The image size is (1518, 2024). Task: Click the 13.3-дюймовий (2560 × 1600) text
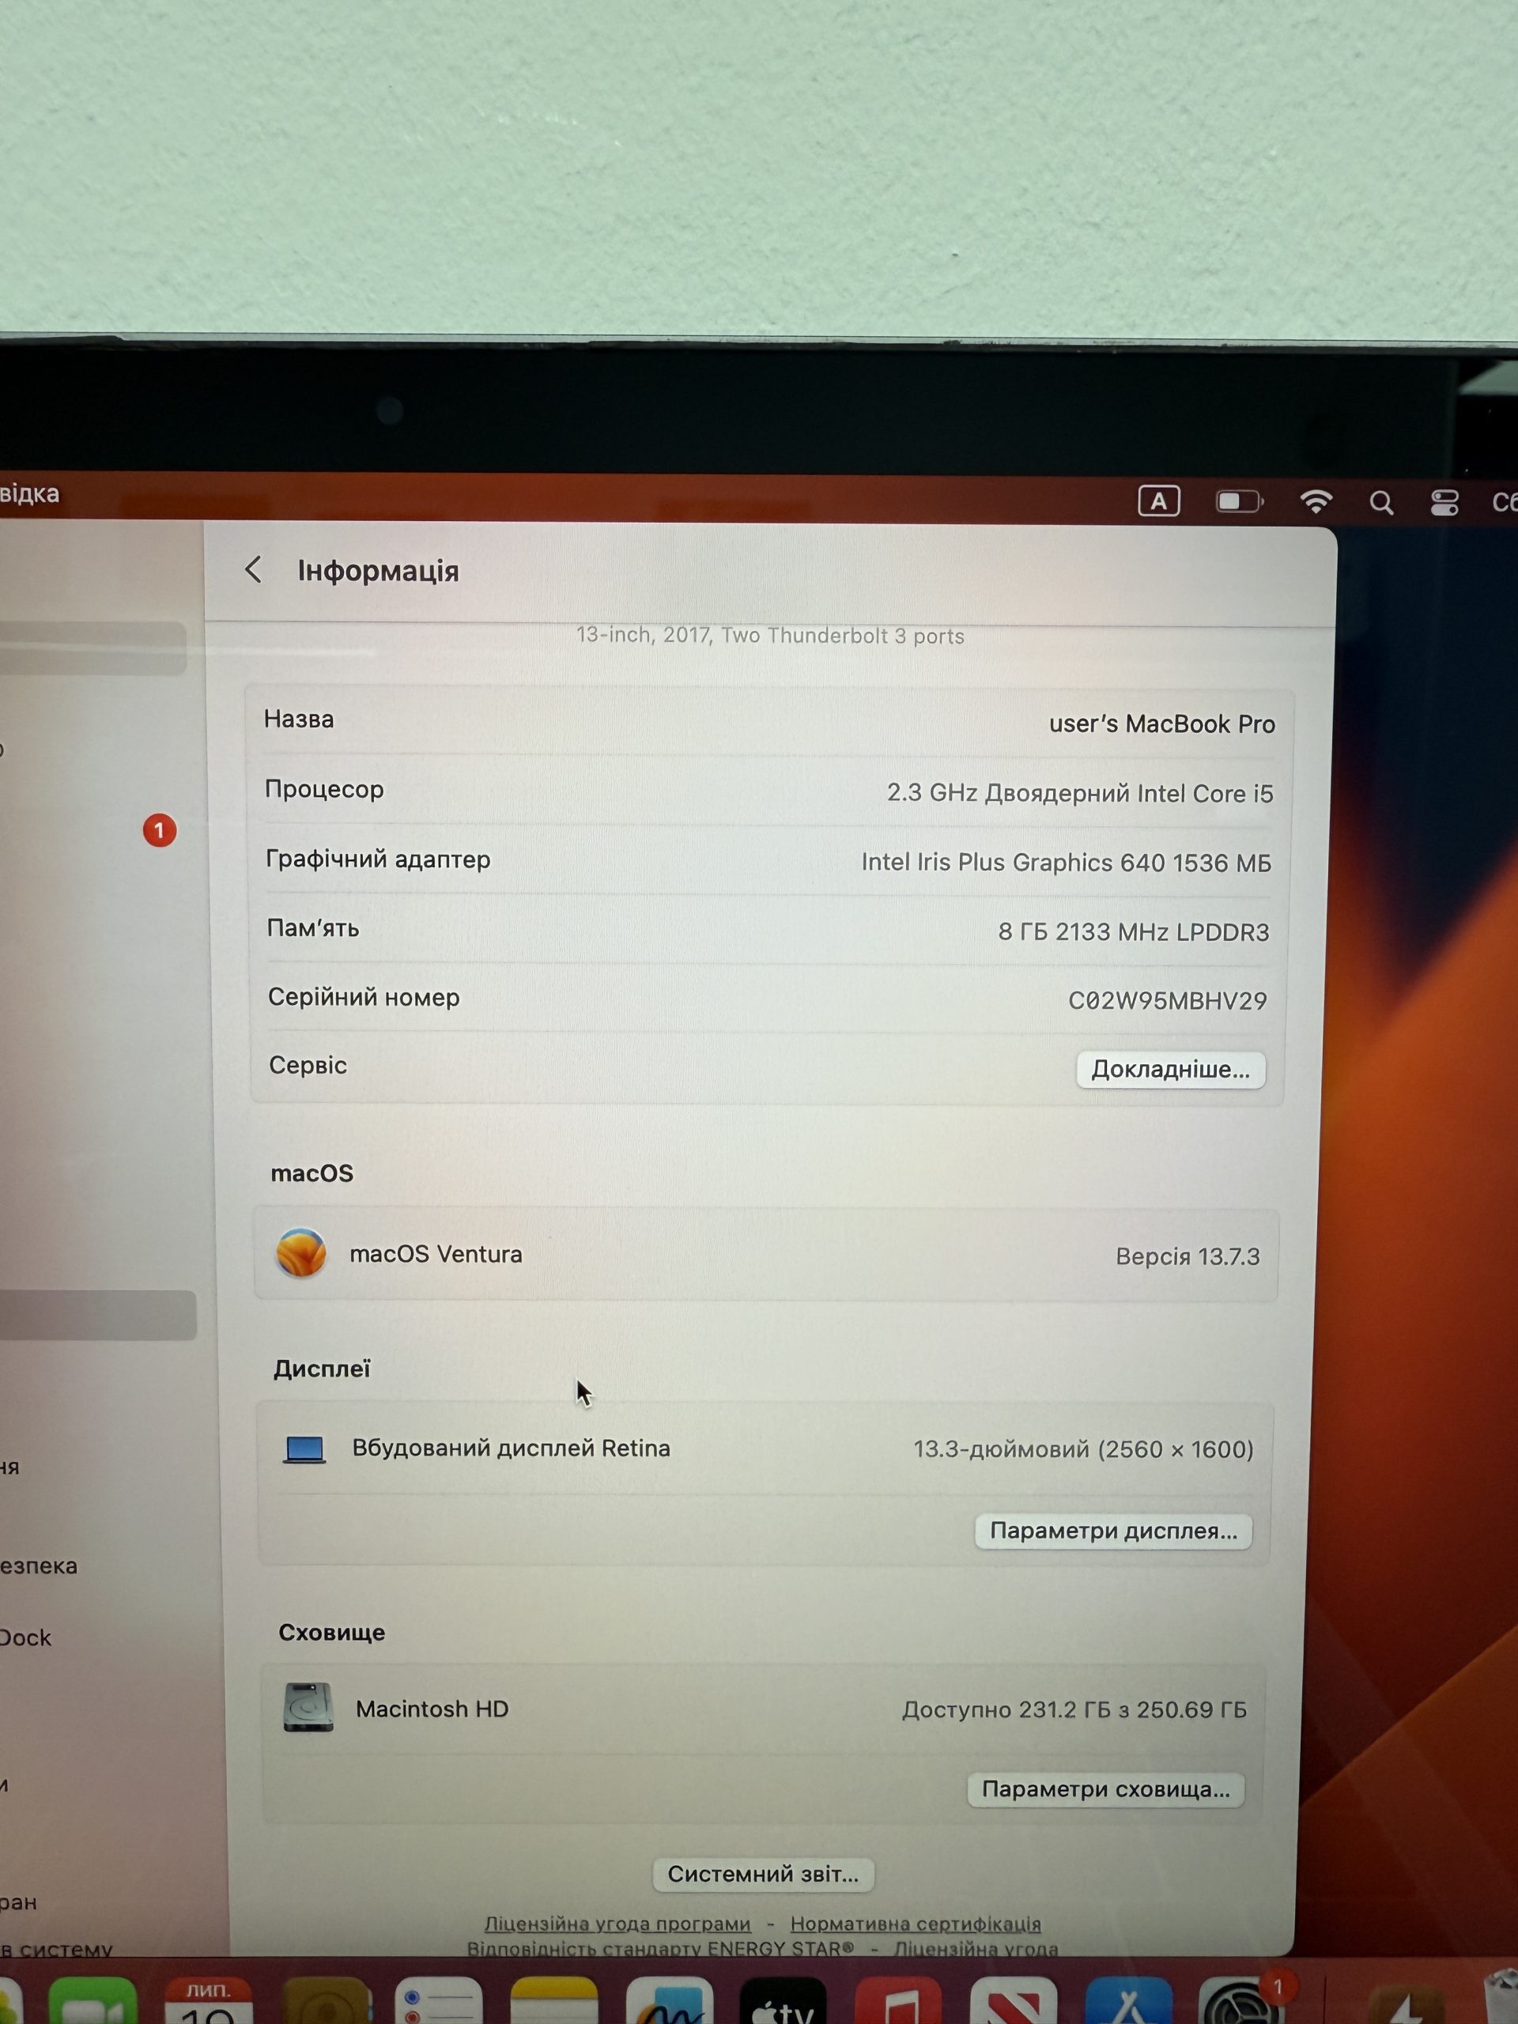point(1083,1449)
